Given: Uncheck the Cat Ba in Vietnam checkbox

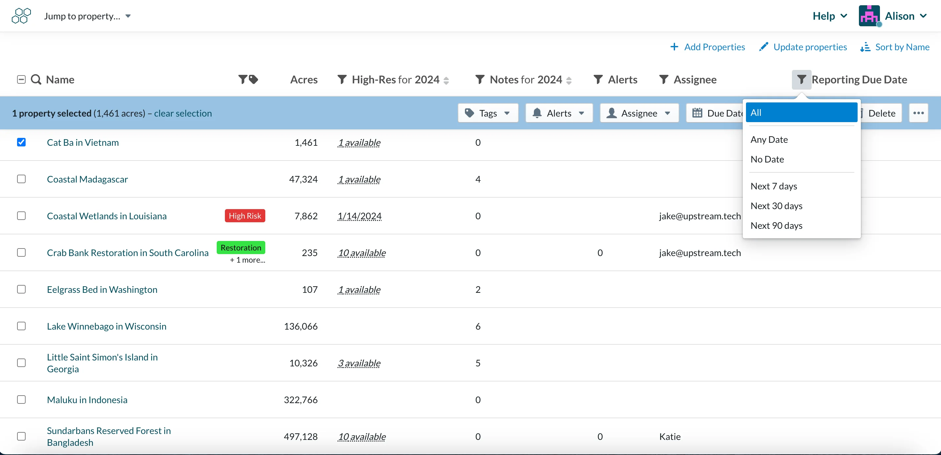Looking at the screenshot, I should tap(21, 142).
